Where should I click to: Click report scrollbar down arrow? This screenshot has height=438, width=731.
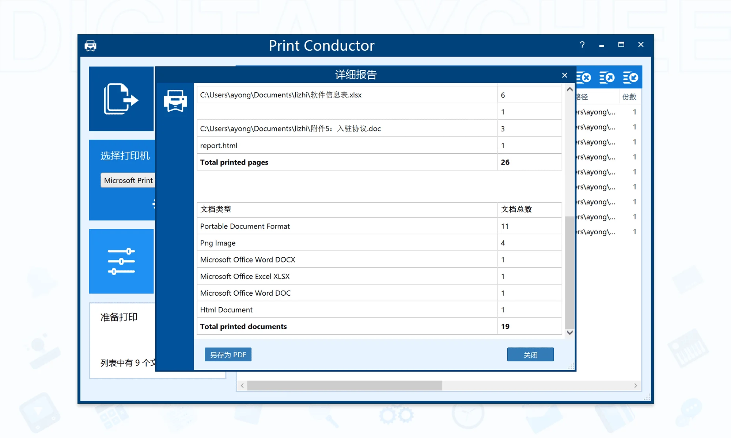(x=569, y=333)
